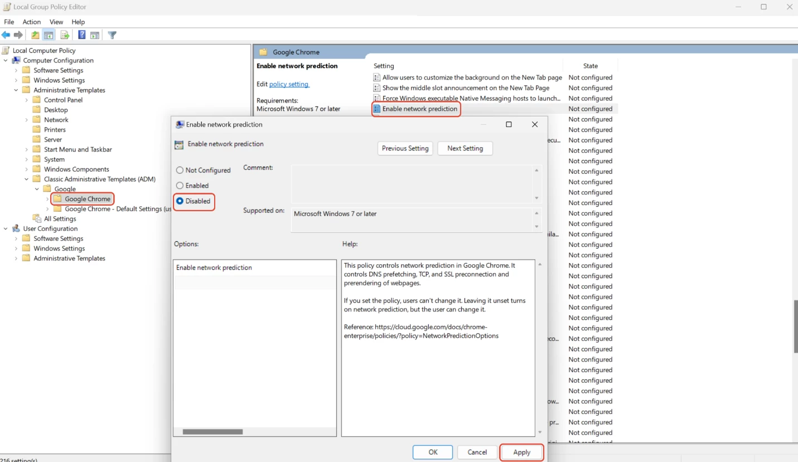Open the View menu

click(56, 22)
